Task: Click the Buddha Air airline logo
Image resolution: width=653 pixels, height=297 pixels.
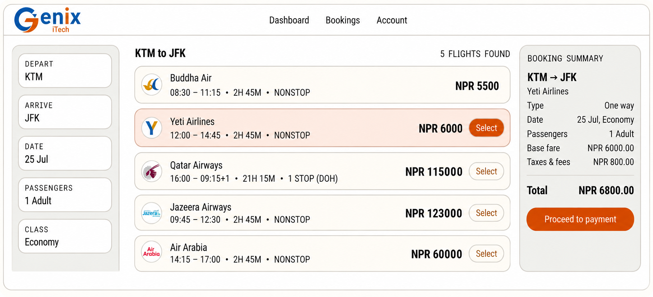Action: (x=152, y=85)
